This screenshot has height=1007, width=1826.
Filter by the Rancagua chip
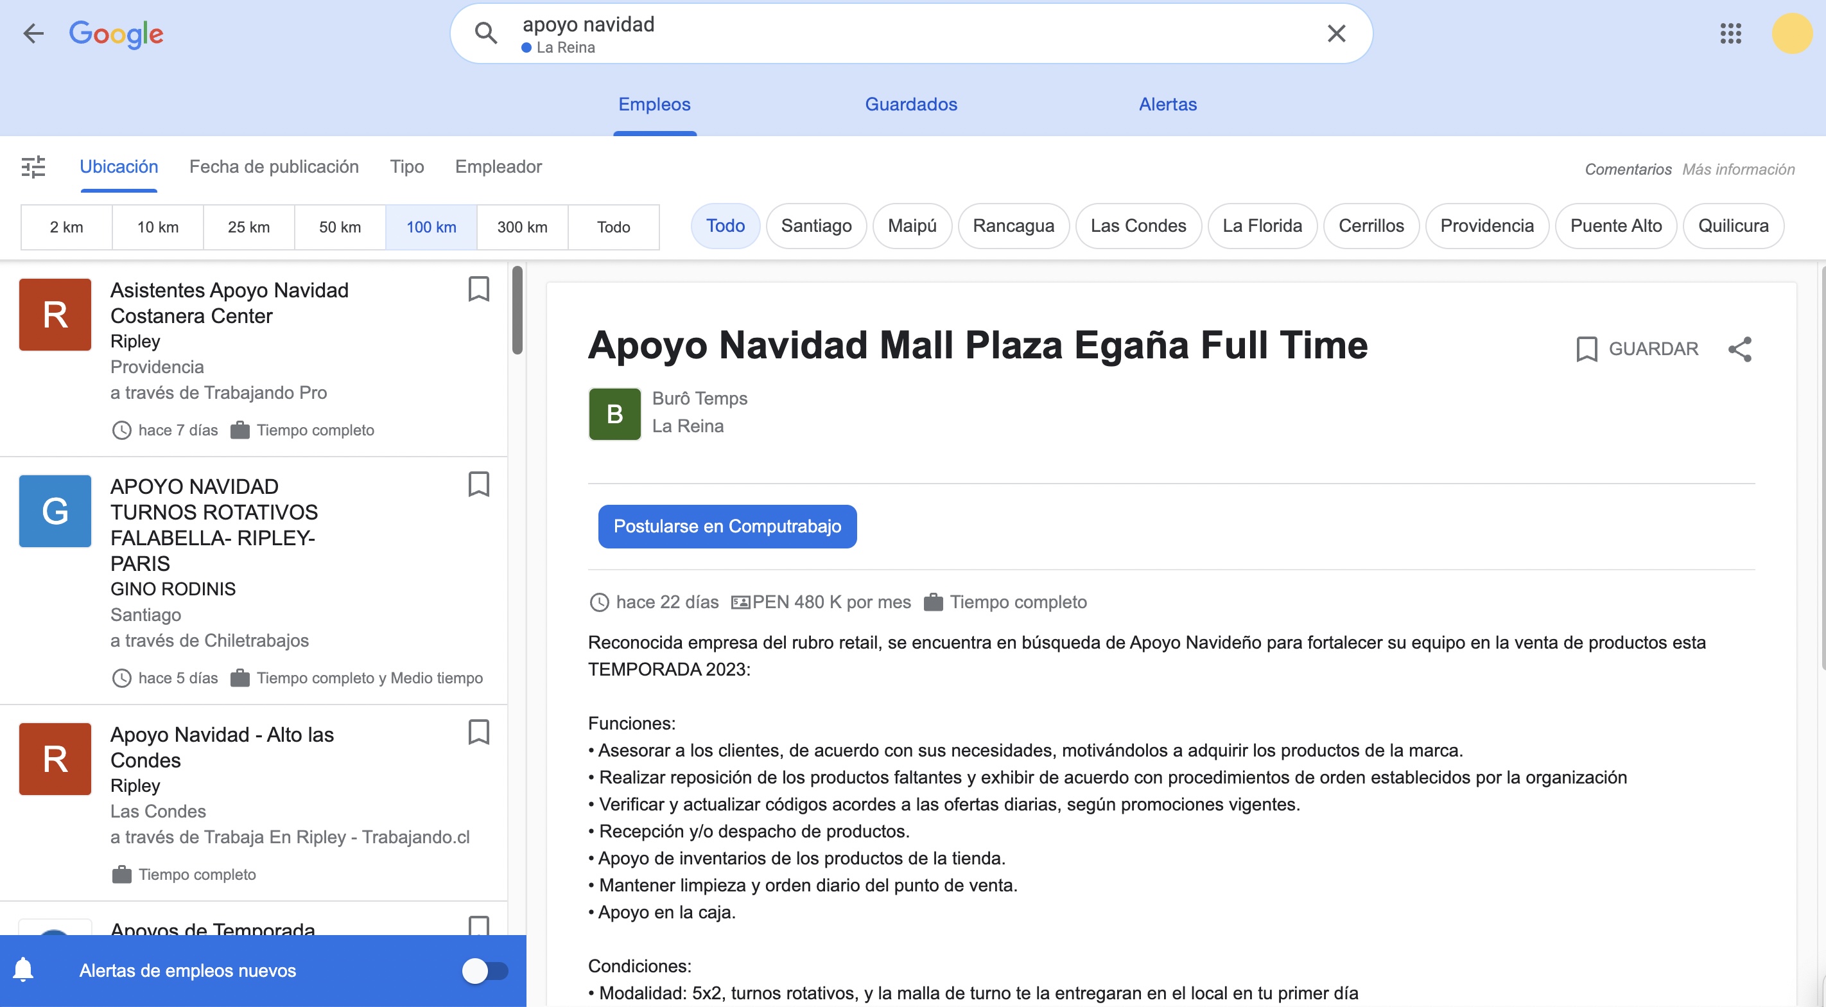[x=1013, y=225]
